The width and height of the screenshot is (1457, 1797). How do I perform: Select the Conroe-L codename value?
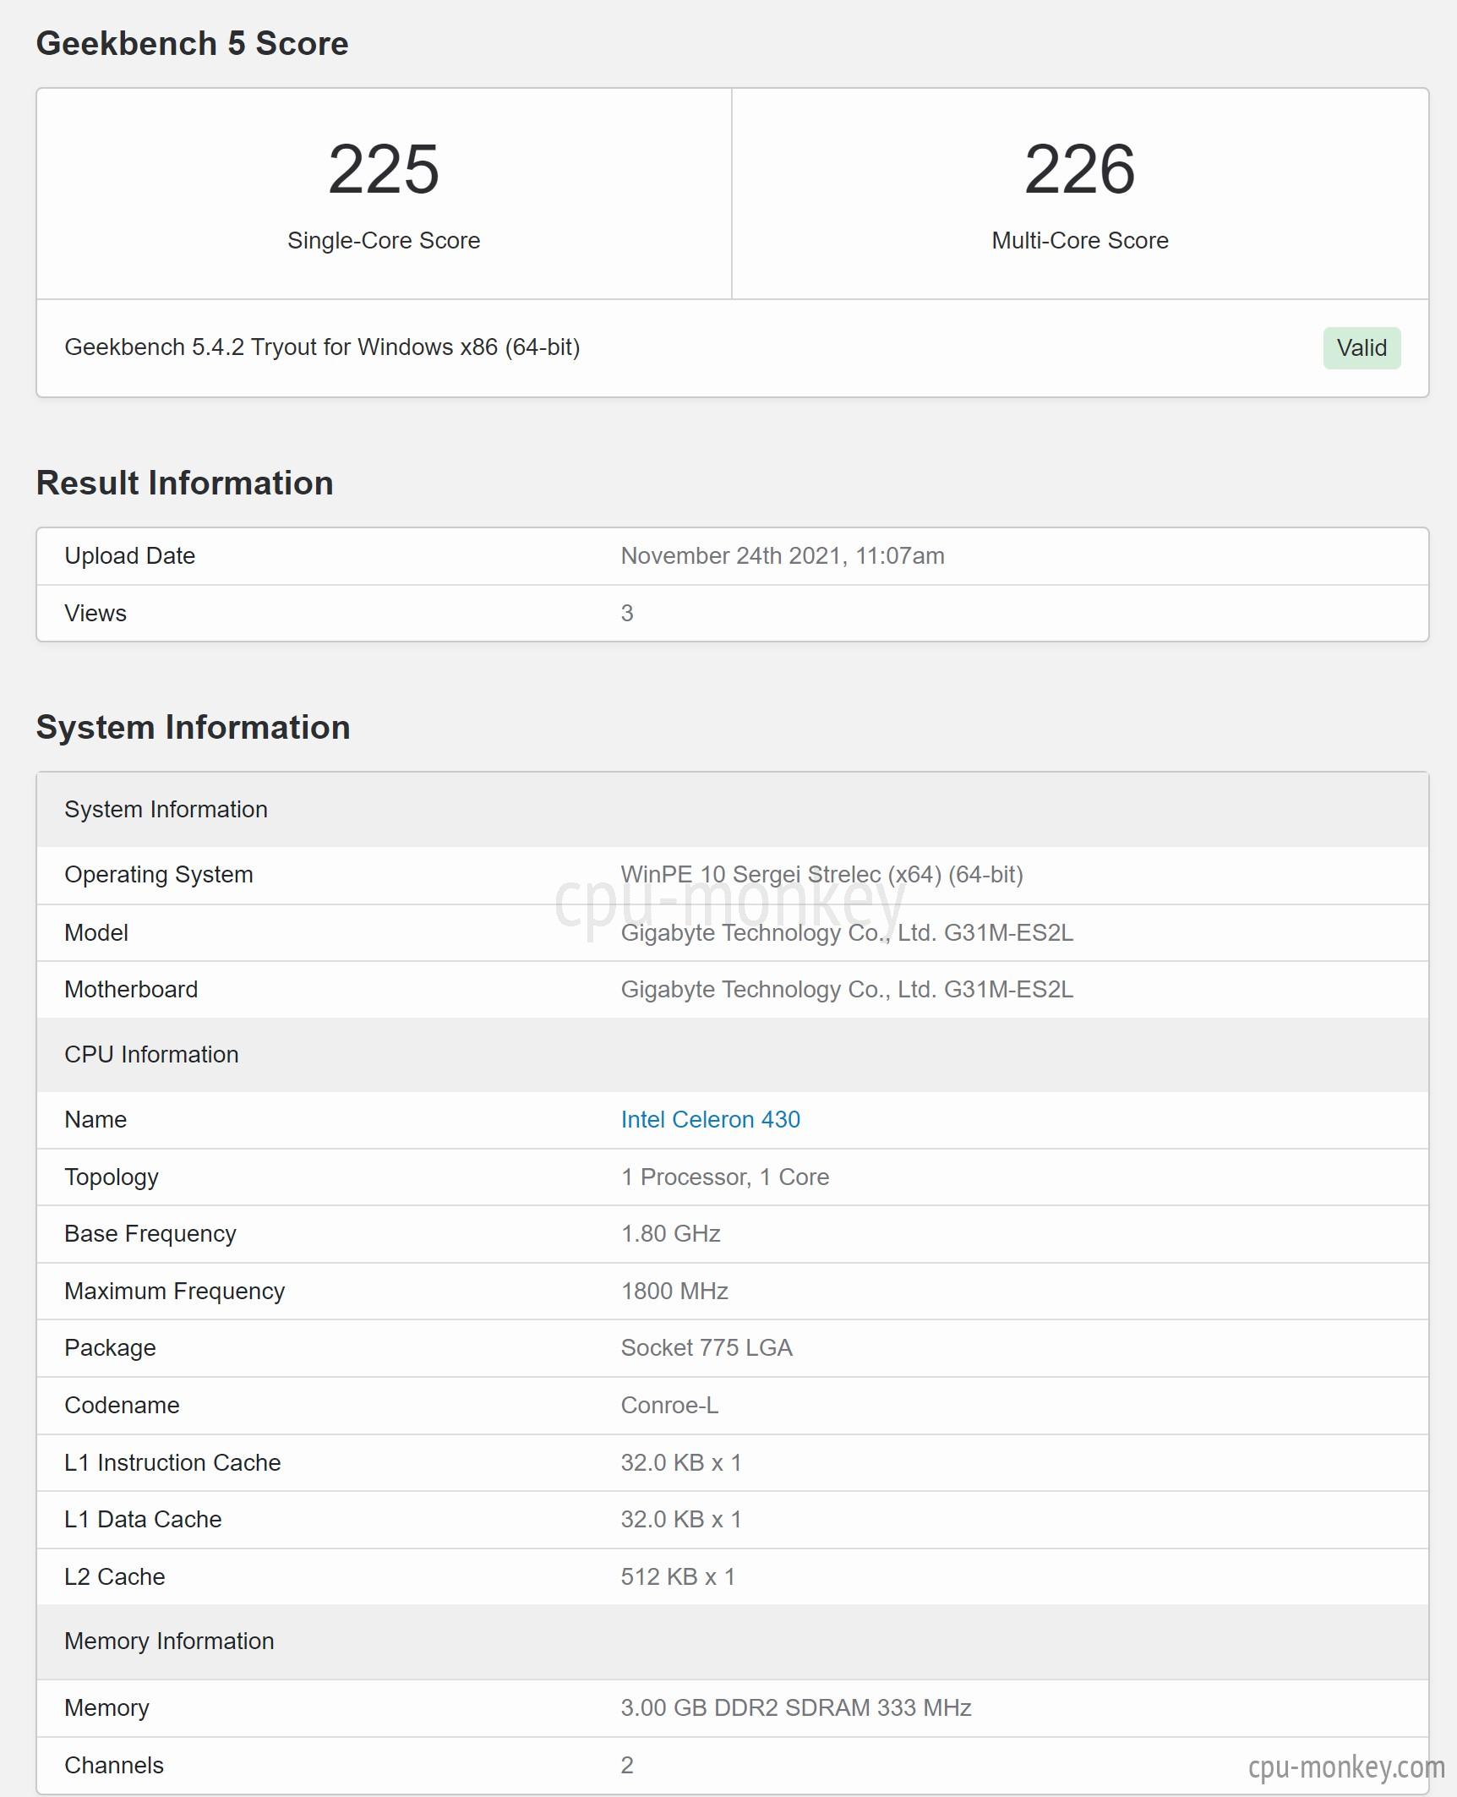(x=669, y=1406)
